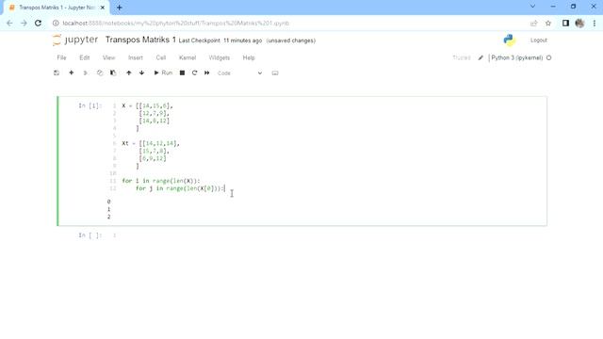Go back with the browser back arrow
This screenshot has height=339, width=603.
pos(9,23)
